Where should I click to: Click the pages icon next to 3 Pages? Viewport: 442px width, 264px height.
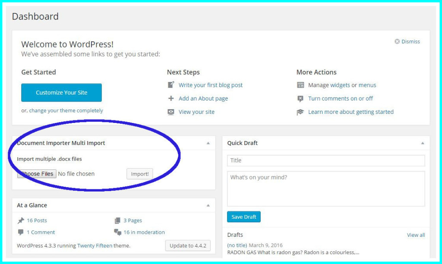pyautogui.click(x=117, y=220)
